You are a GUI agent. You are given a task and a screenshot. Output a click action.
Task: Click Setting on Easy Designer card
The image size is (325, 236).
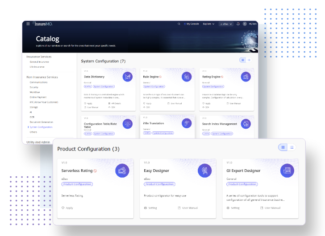coord(150,208)
